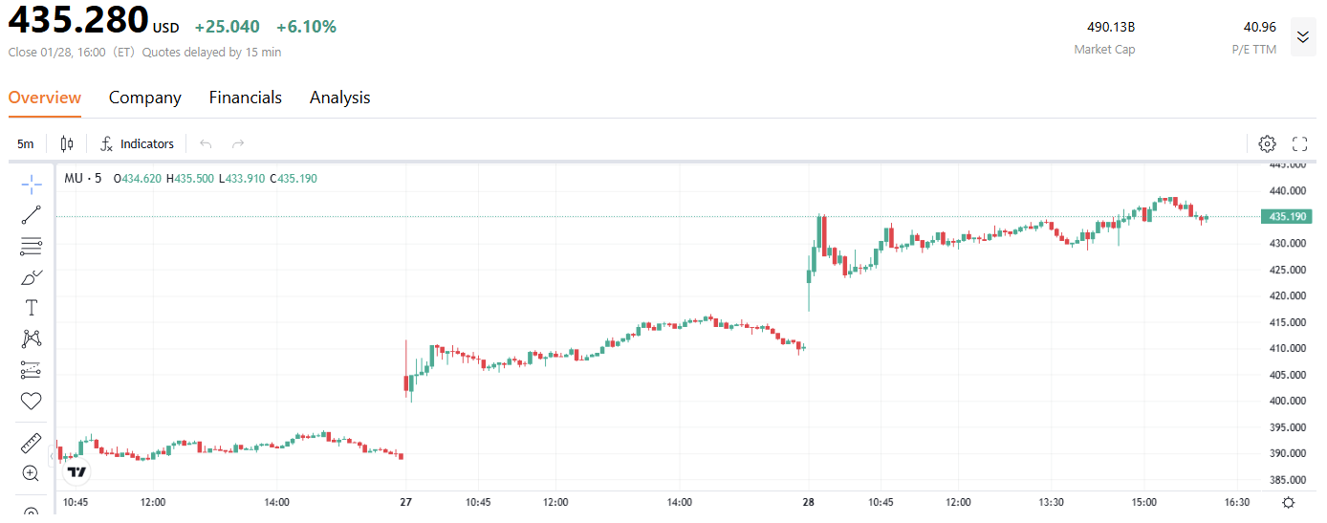Expand more stats with double chevron
This screenshot has width=1327, height=523.
pos(1302,37)
